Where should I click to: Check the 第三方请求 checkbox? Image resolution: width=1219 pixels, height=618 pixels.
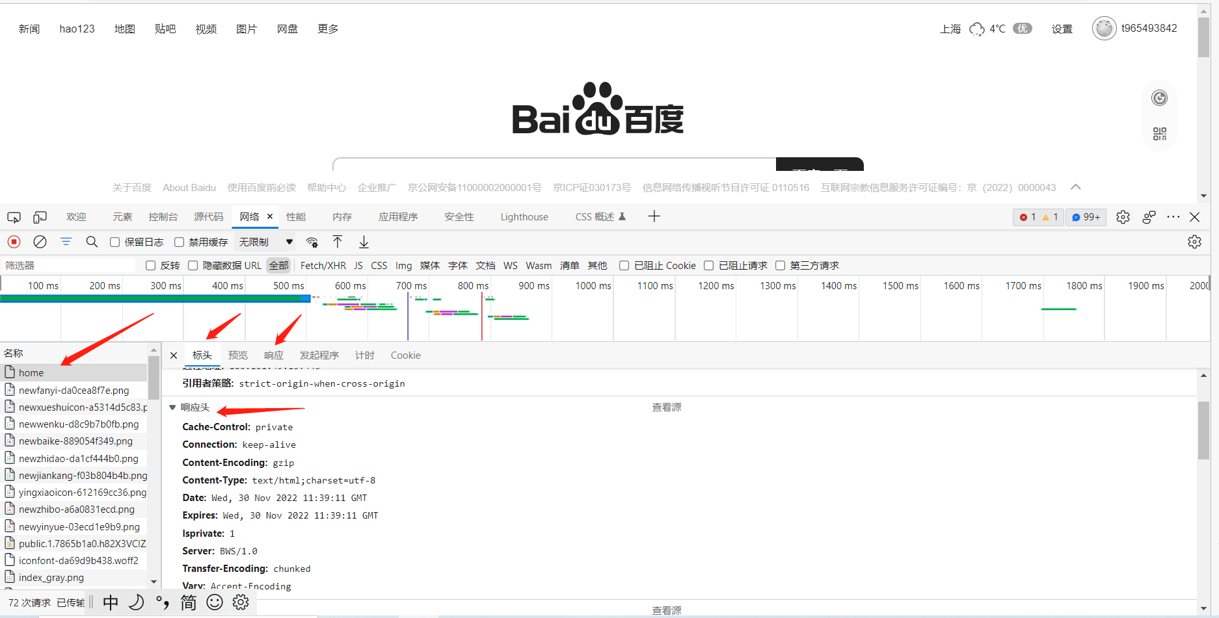click(780, 265)
